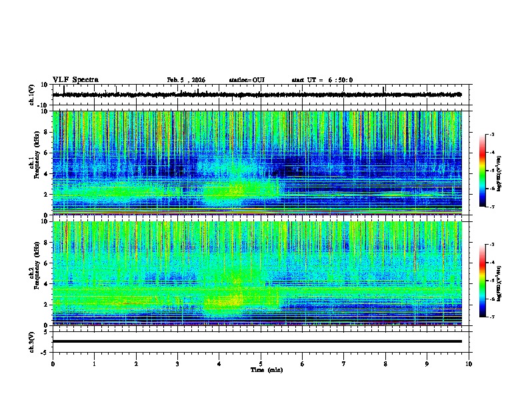Viewport: 528px width, 408px height.
Task: Click the ch.2 spectrogram color scale bar
Action: [x=482, y=281]
